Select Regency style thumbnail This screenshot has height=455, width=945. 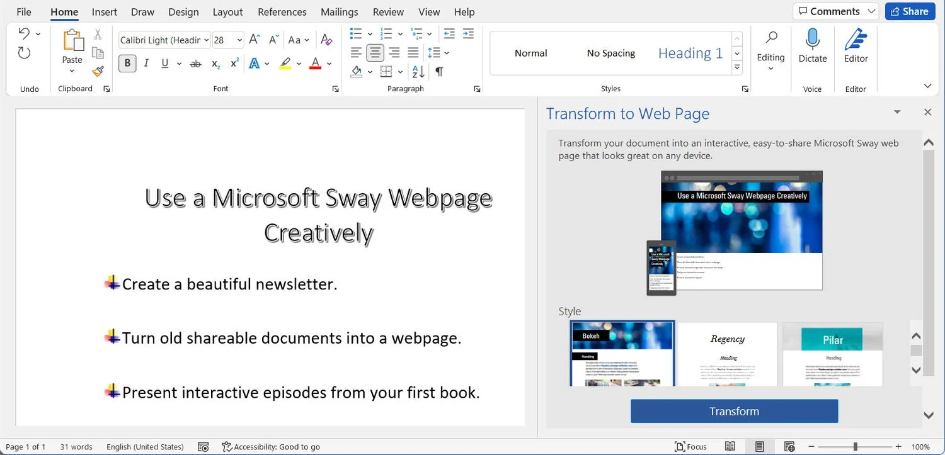728,354
